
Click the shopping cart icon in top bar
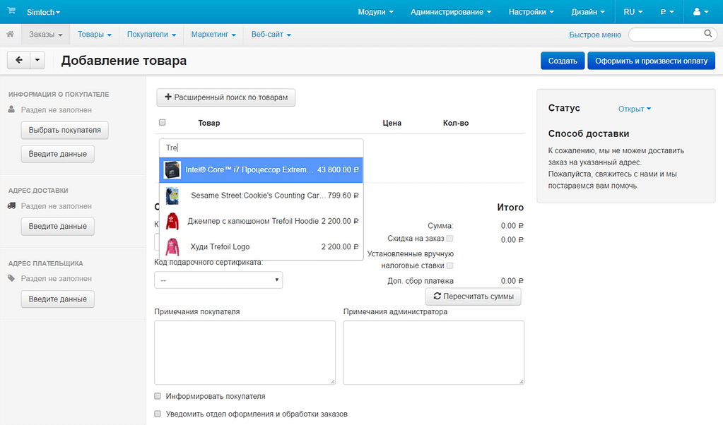click(x=11, y=11)
